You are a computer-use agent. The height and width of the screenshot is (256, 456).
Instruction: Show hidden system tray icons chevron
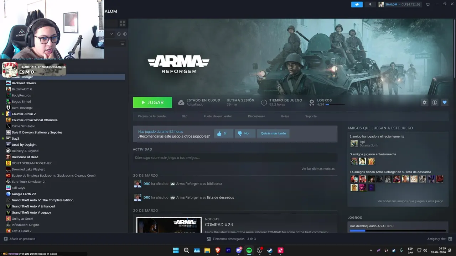point(371,250)
